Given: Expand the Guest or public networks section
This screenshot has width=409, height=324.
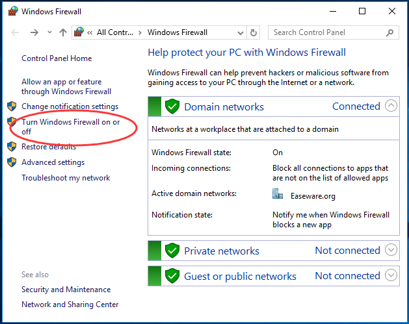Looking at the screenshot, I should coord(391,275).
